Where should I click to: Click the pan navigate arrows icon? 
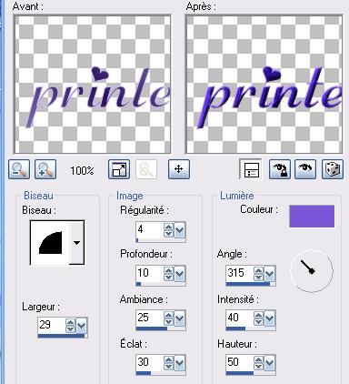coord(179,169)
